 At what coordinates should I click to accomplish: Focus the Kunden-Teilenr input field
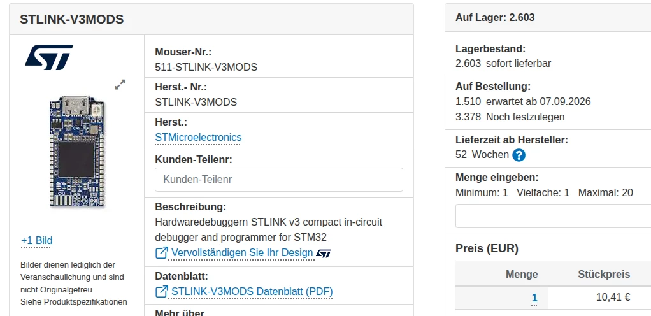tap(278, 180)
